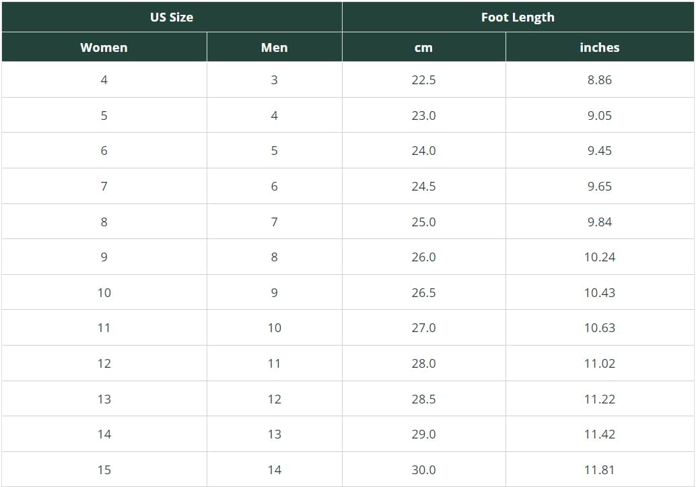Select the Men column header
Image resolution: width=696 pixels, height=487 pixels.
(x=274, y=48)
